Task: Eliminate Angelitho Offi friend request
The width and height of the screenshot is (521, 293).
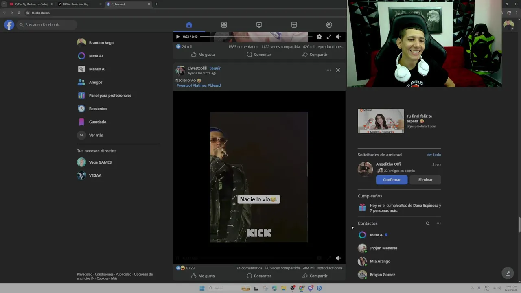Action: (425, 180)
